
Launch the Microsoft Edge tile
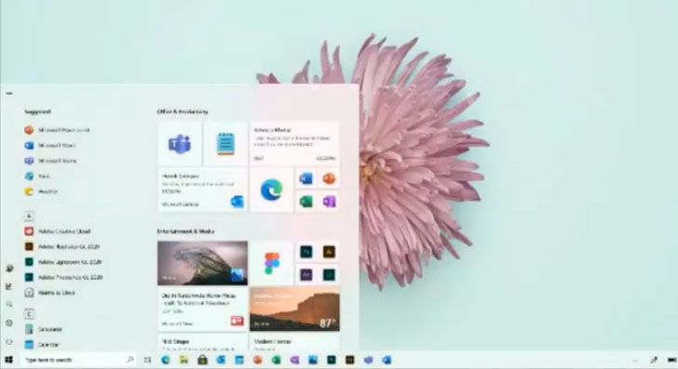[272, 190]
